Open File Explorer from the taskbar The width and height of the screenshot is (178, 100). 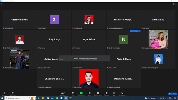43,98
